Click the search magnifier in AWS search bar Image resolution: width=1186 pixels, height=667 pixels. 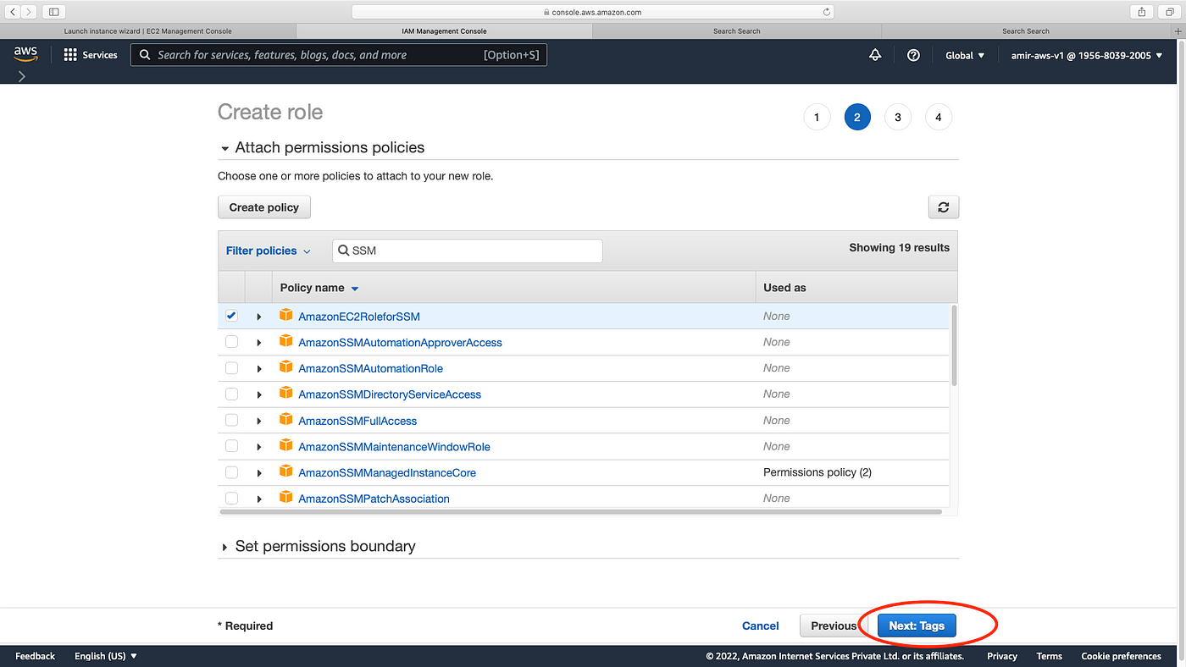pos(145,55)
